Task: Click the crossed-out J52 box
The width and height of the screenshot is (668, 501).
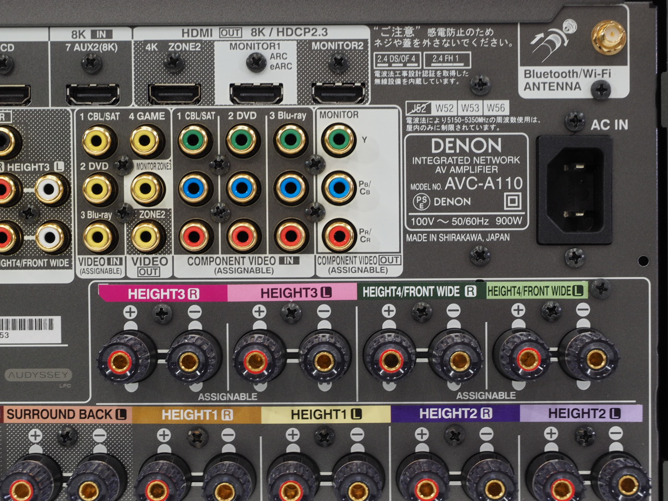Action: 419,108
